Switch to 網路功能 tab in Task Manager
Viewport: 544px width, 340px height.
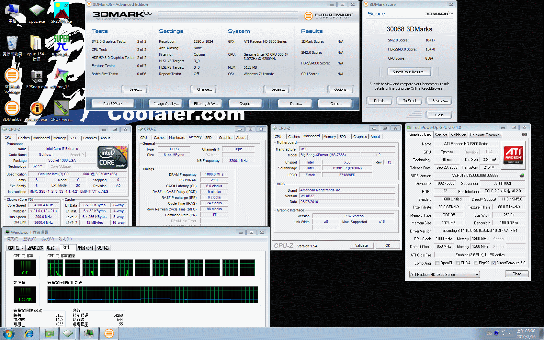(85, 248)
